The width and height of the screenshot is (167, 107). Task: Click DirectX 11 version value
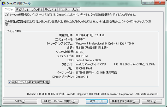(x=82, y=77)
